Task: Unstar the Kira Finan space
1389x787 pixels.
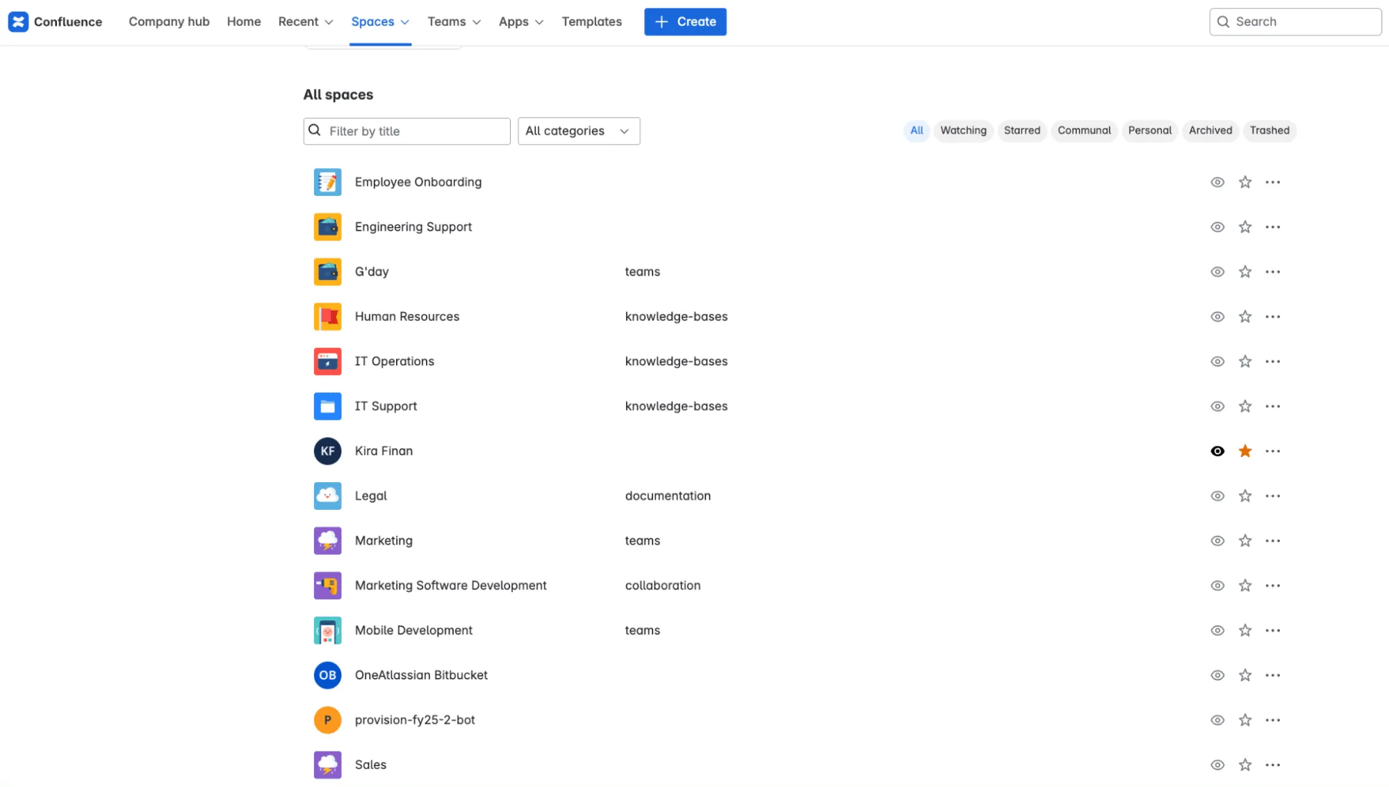Action: 1244,452
